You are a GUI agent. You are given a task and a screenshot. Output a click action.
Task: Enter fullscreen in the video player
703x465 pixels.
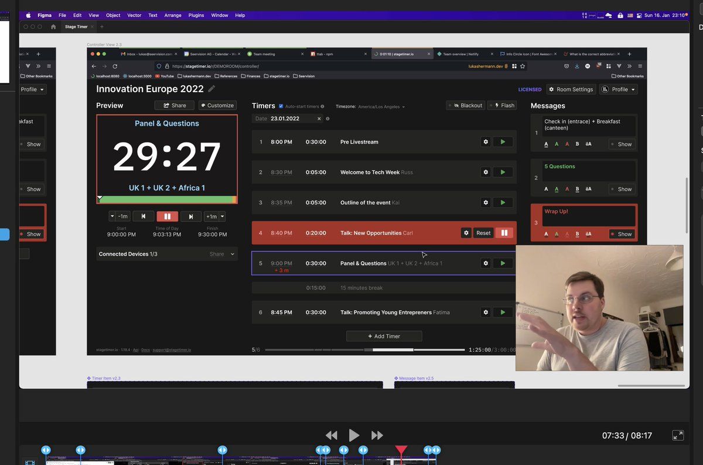[678, 435]
